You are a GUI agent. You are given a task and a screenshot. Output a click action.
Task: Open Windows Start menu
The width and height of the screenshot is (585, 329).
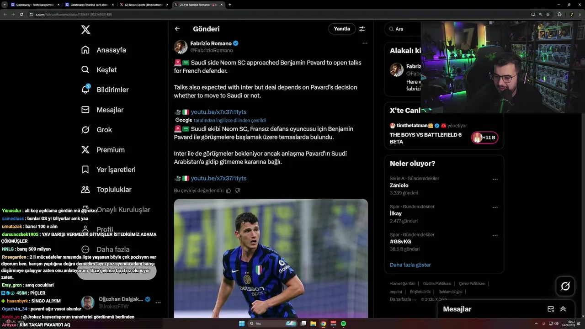pos(242,324)
